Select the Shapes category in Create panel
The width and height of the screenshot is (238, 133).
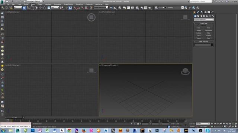(198, 16)
